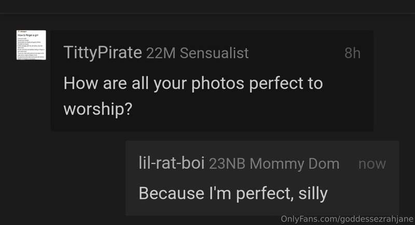Open the lil-rat-boi username profile link
The image size is (415, 225).
(x=172, y=163)
